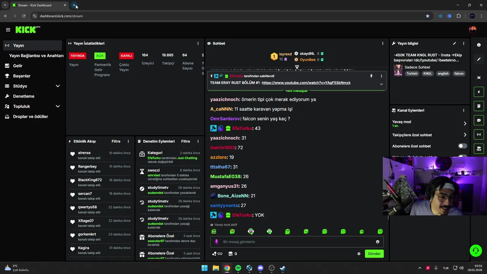Reload the page in Chrome
Viewport: 487px width, 274px height.
coord(24,16)
